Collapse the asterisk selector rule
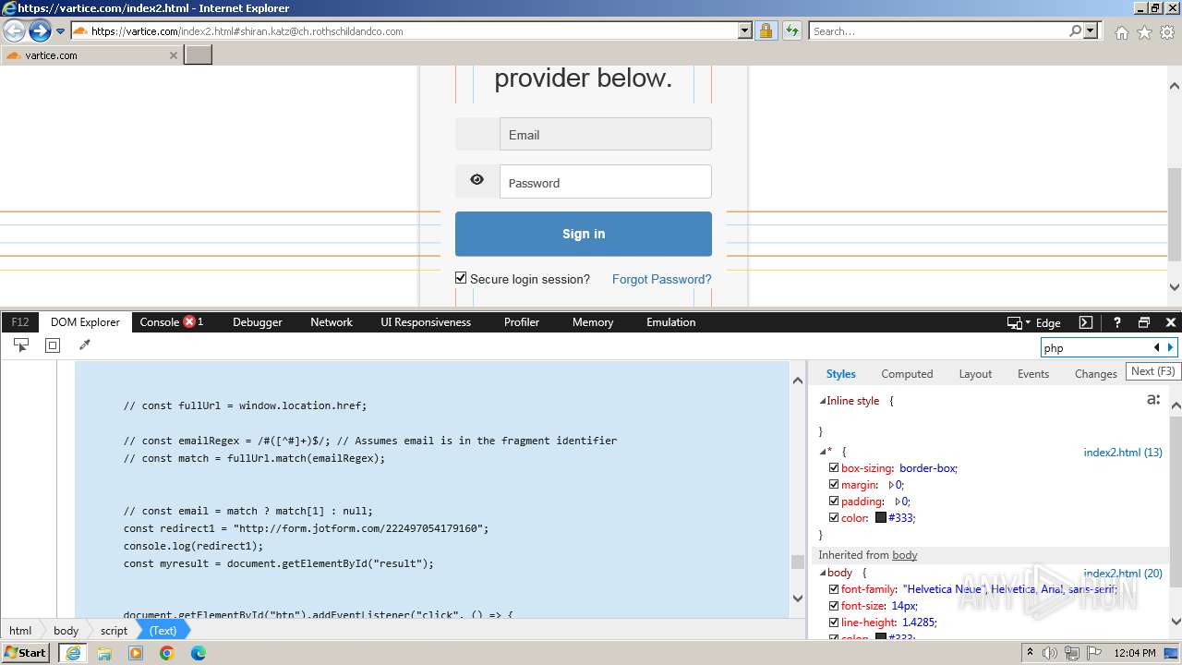 point(822,452)
